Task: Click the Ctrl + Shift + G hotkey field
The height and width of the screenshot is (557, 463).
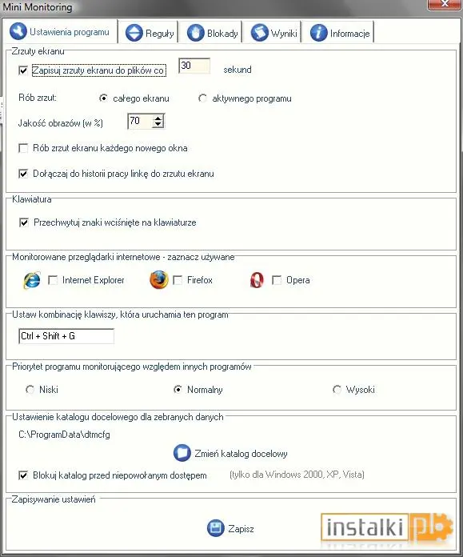Action: (x=66, y=336)
